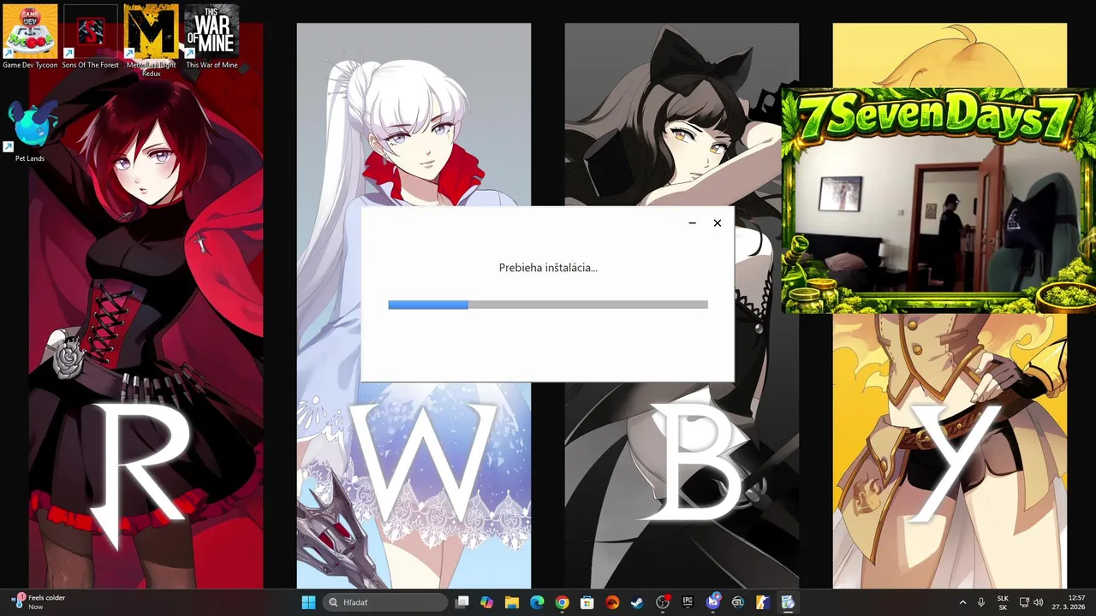
Task: Open the Feels colder weather widget
Action: [39, 602]
